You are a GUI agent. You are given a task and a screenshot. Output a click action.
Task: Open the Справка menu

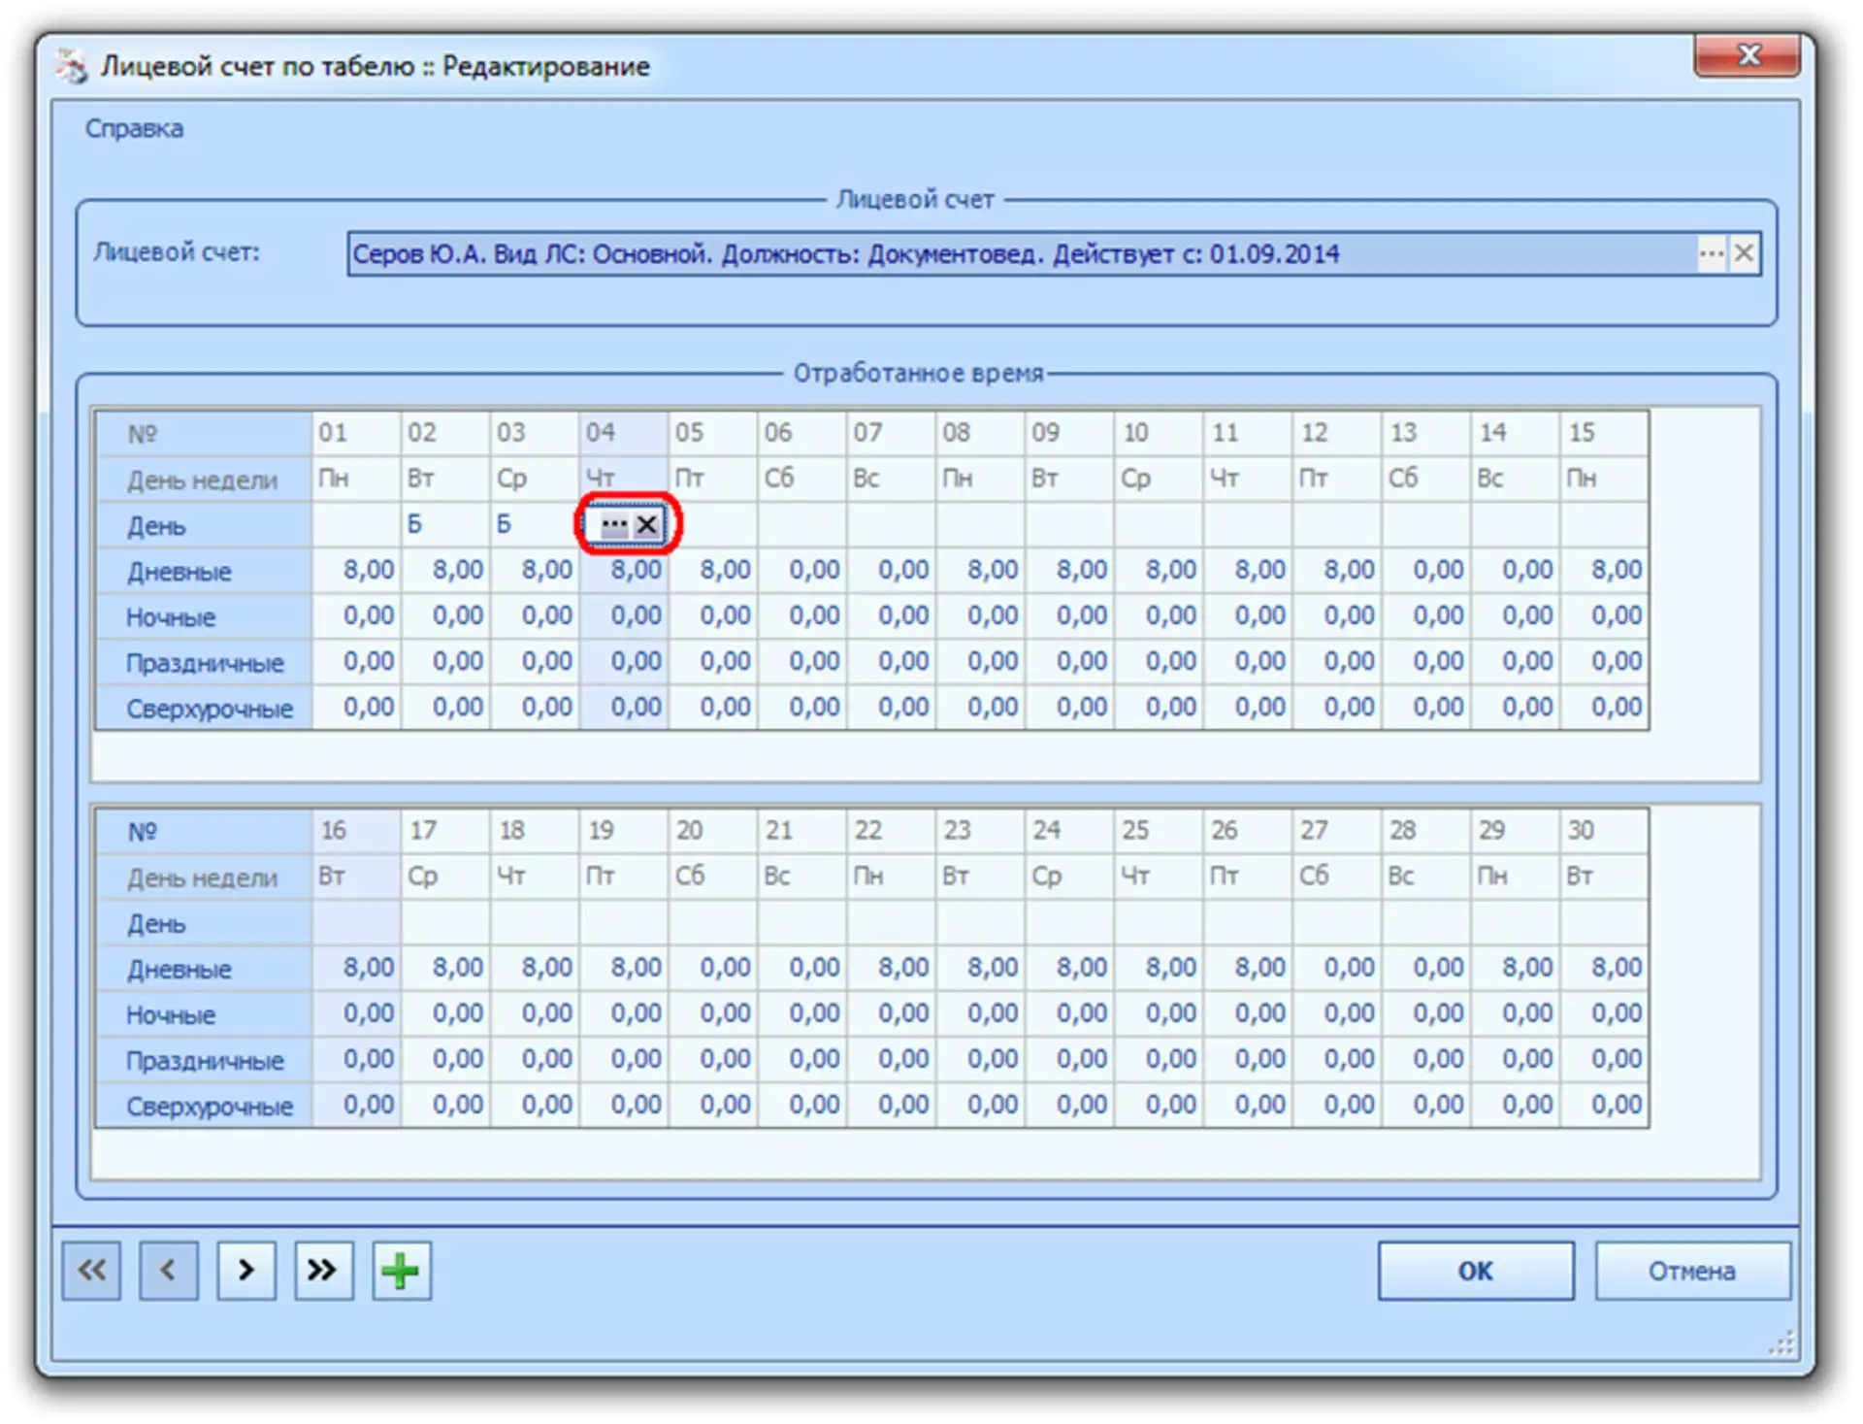pyautogui.click(x=134, y=129)
